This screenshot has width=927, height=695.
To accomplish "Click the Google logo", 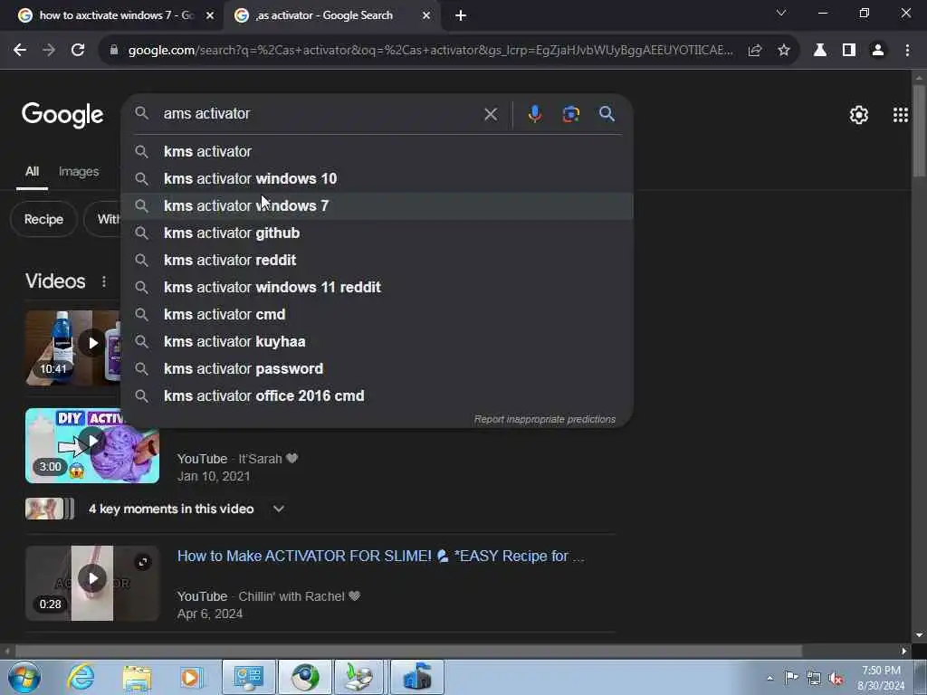I will tap(62, 115).
